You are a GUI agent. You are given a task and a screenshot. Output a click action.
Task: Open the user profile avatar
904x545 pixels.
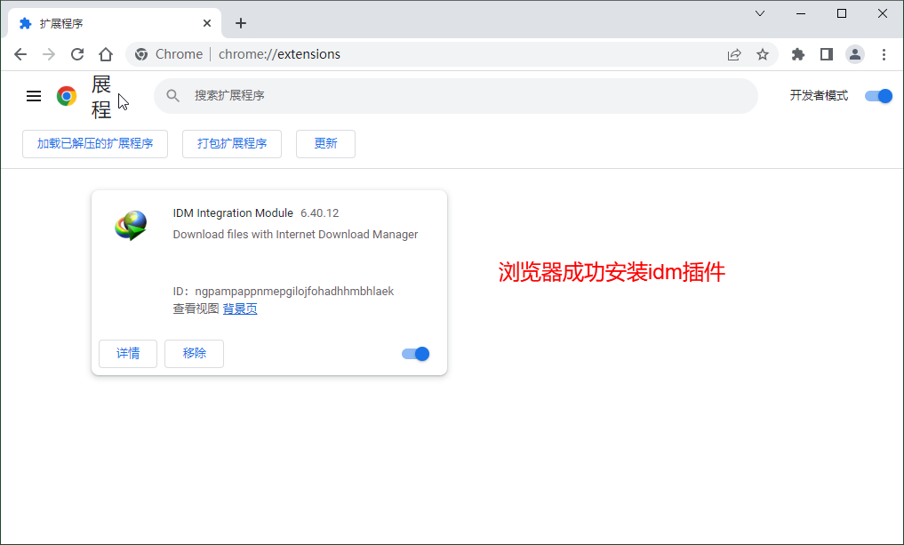[x=855, y=54]
